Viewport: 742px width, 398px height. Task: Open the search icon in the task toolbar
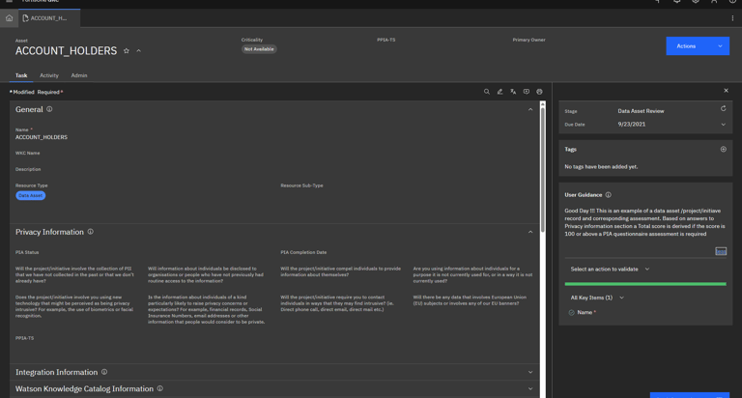[487, 92]
